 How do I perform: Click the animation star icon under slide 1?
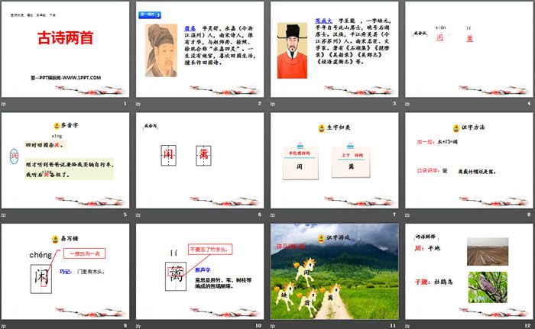pyautogui.click(x=5, y=103)
